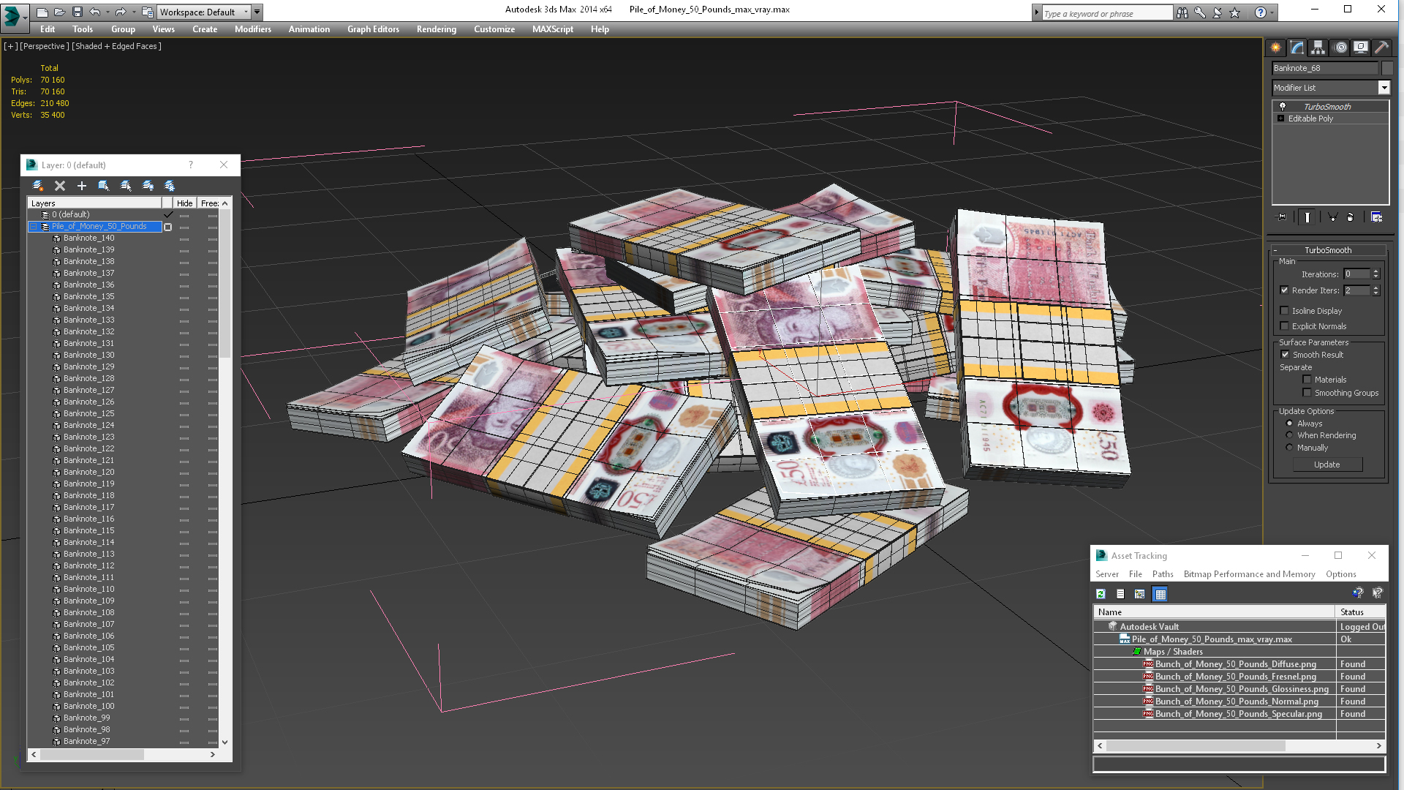Expand the Editable Poly stack entry
Viewport: 1404px width, 790px height.
[1280, 118]
